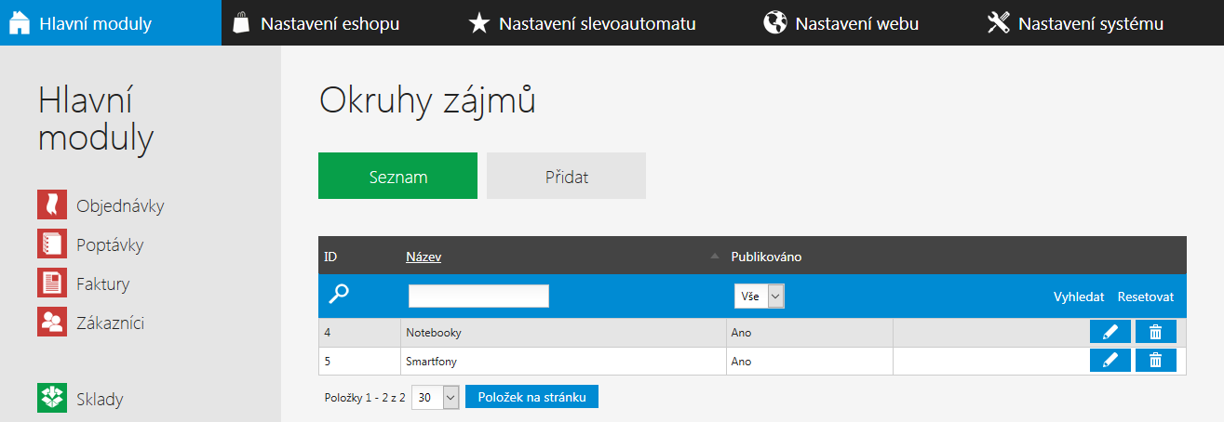Focus the Název filter text field

click(478, 297)
